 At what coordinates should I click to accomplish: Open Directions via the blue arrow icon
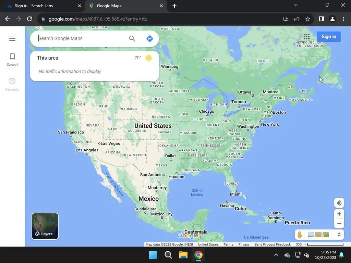(x=149, y=39)
